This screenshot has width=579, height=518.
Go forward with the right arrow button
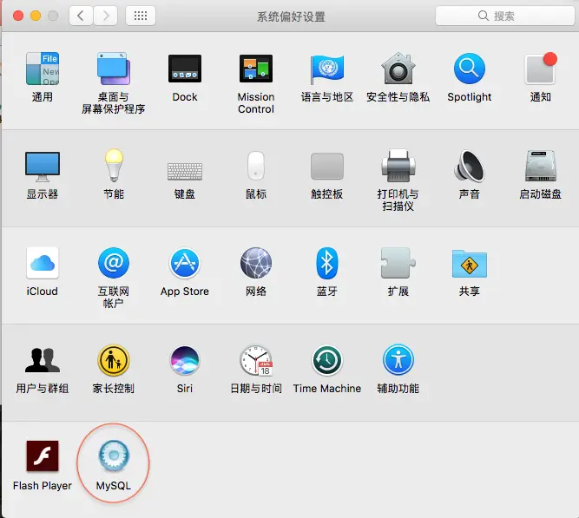tap(106, 16)
